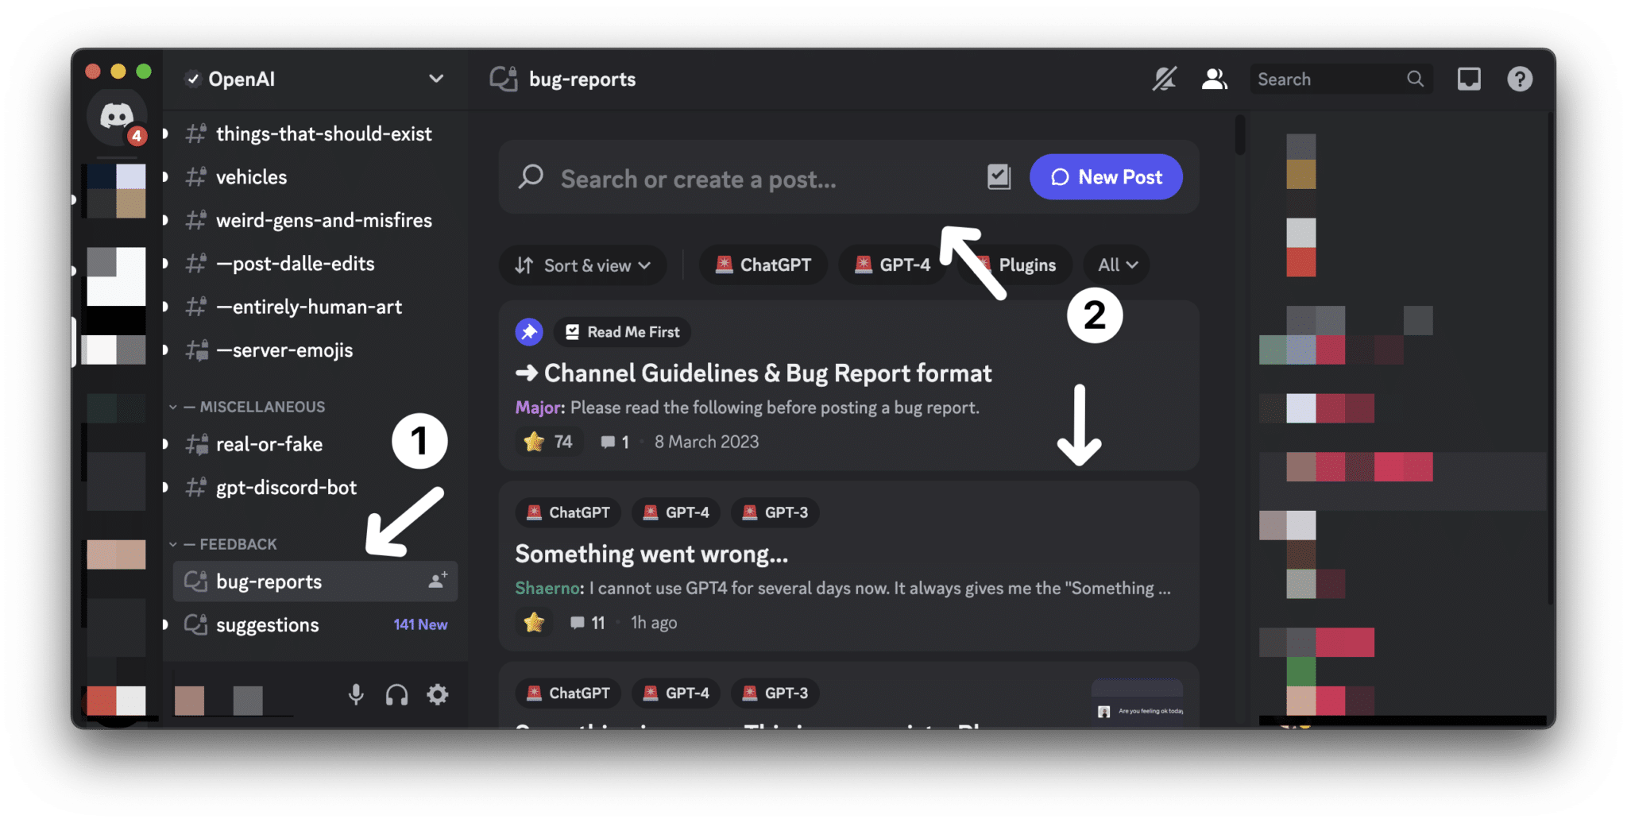This screenshot has width=1627, height=823.
Task: Click hash icon of vehicles channel
Action: click(196, 176)
